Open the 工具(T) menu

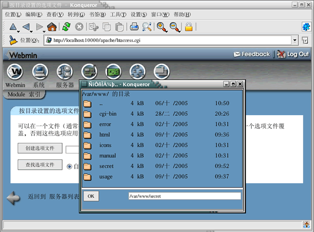click(x=118, y=15)
